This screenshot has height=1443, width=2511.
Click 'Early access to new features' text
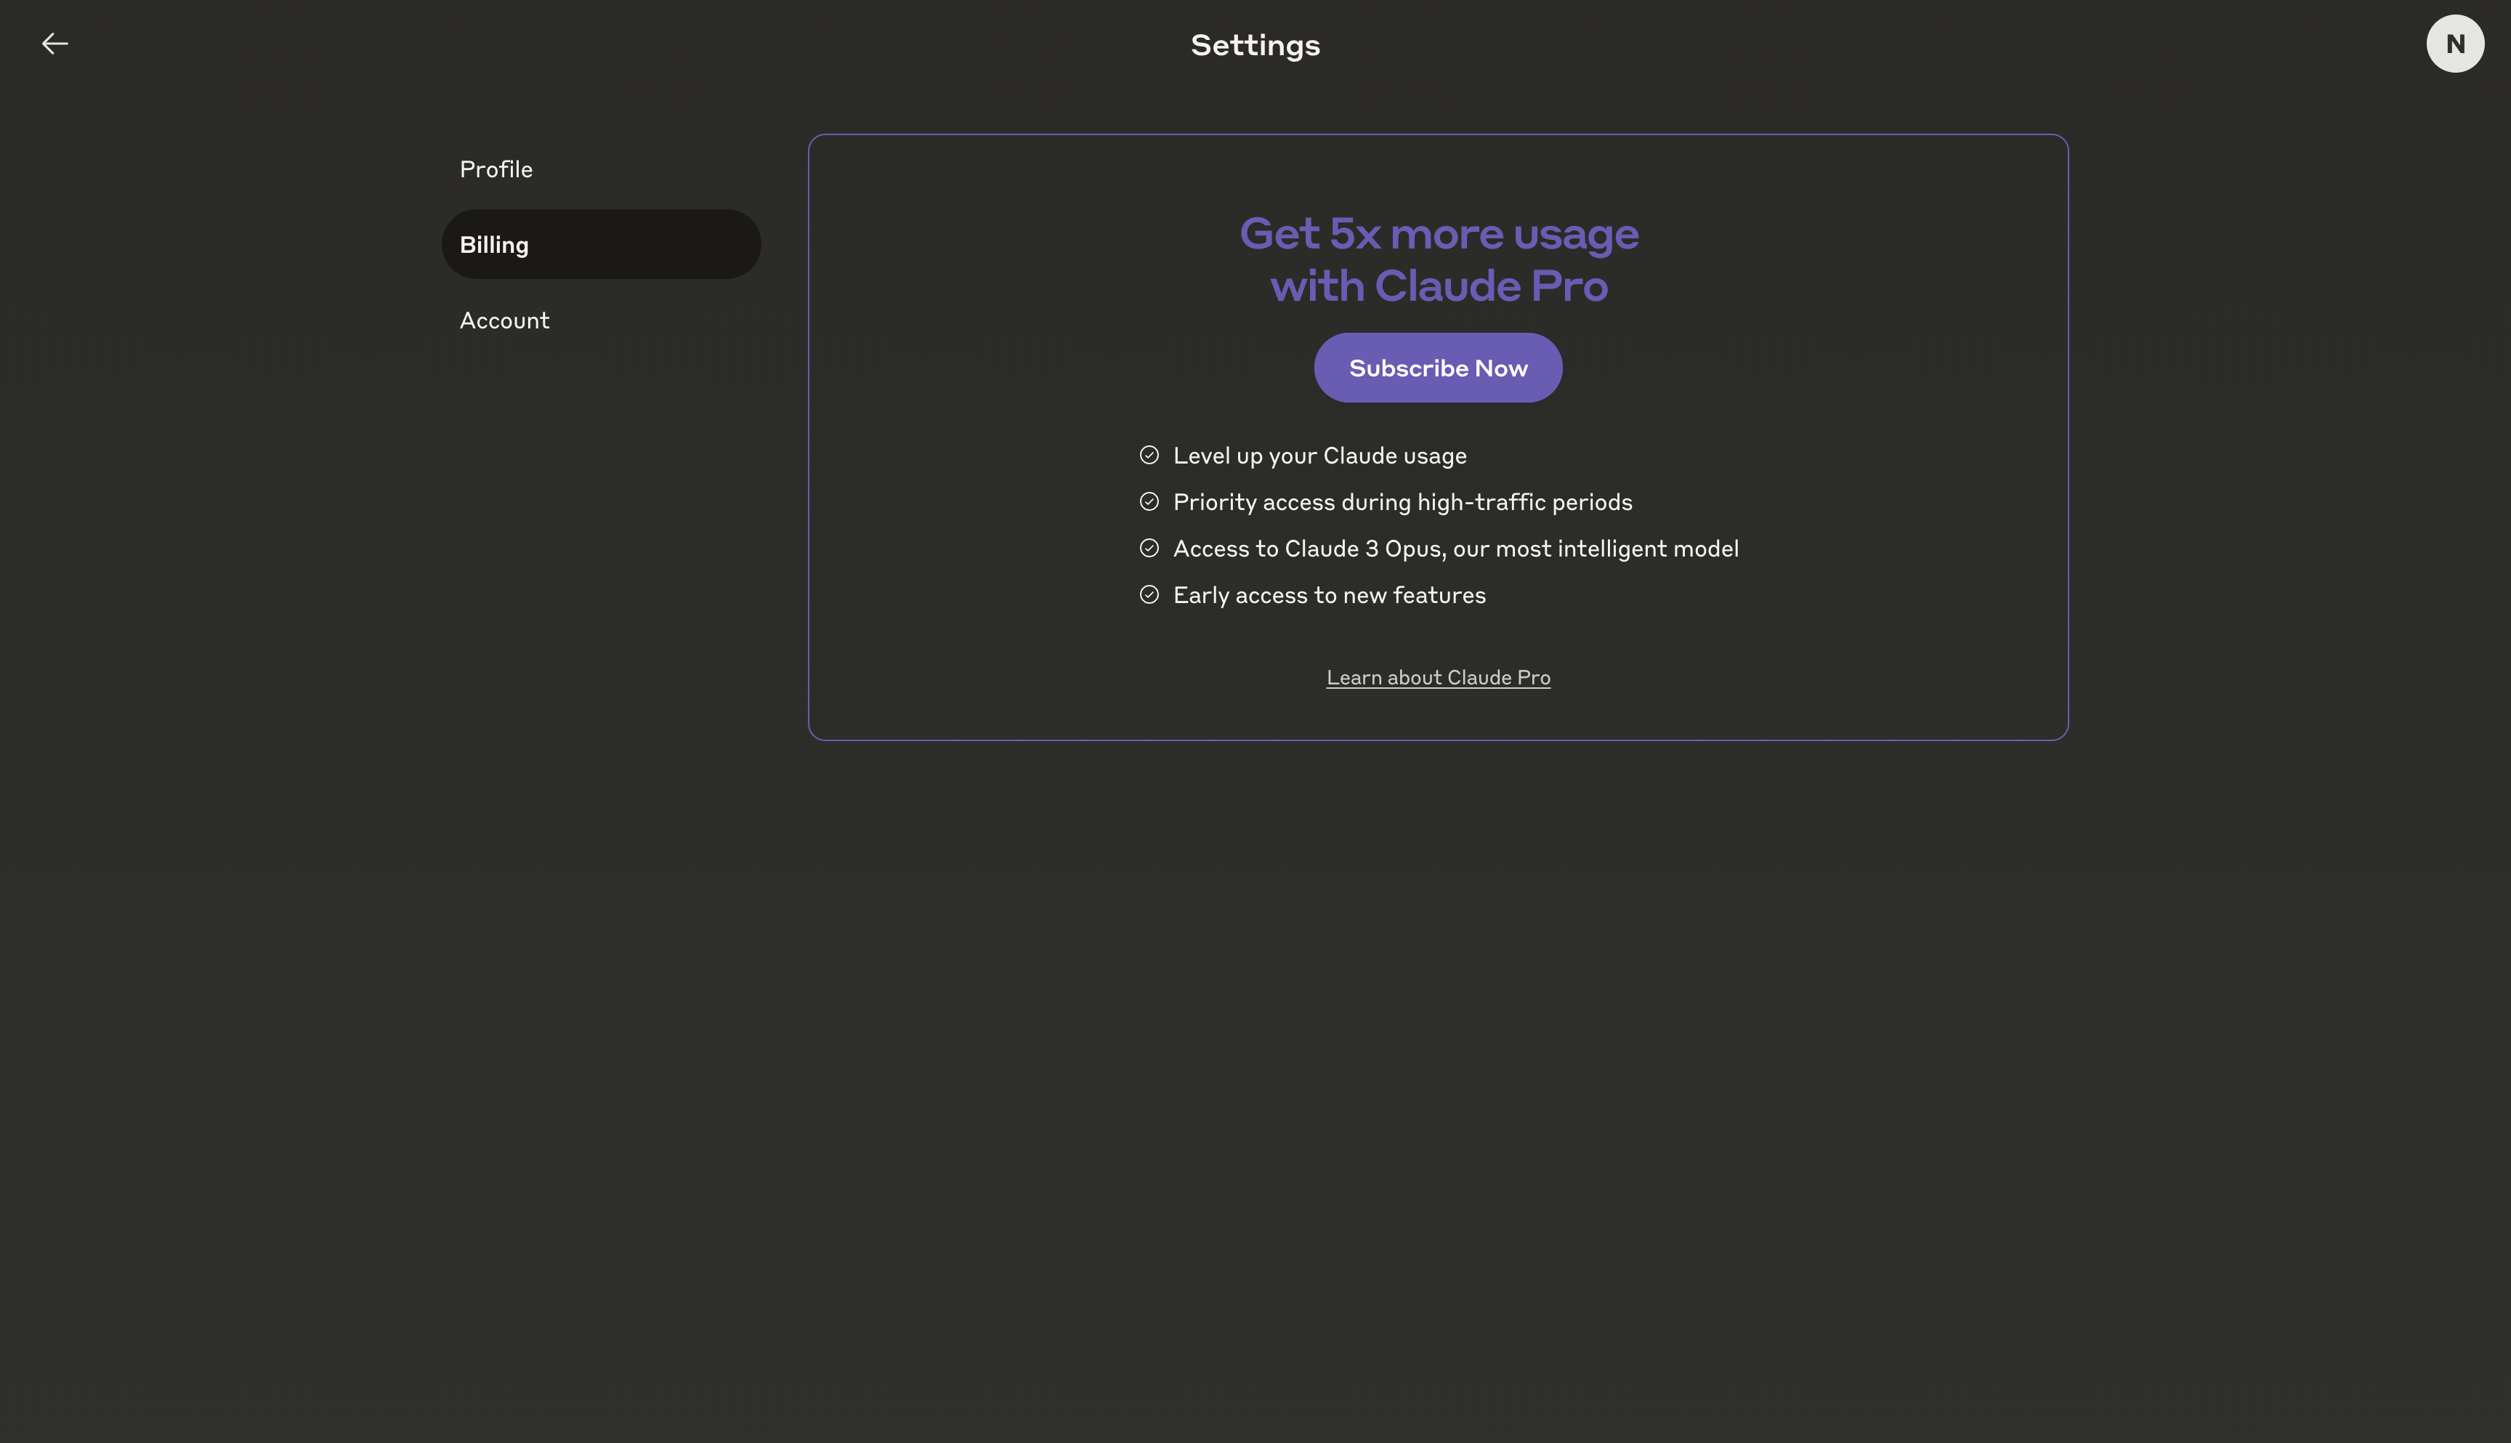[x=1329, y=596]
